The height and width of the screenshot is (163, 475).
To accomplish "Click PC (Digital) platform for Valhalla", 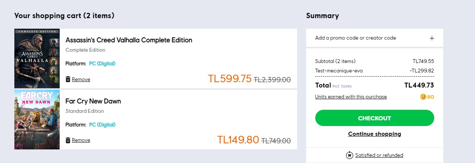I will (102, 64).
